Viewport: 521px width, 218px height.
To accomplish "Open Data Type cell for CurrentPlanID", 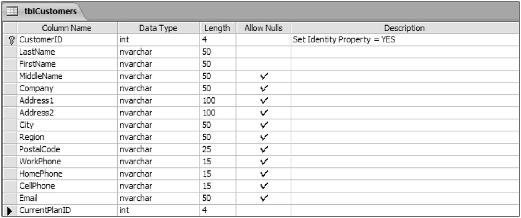I will (158, 210).
